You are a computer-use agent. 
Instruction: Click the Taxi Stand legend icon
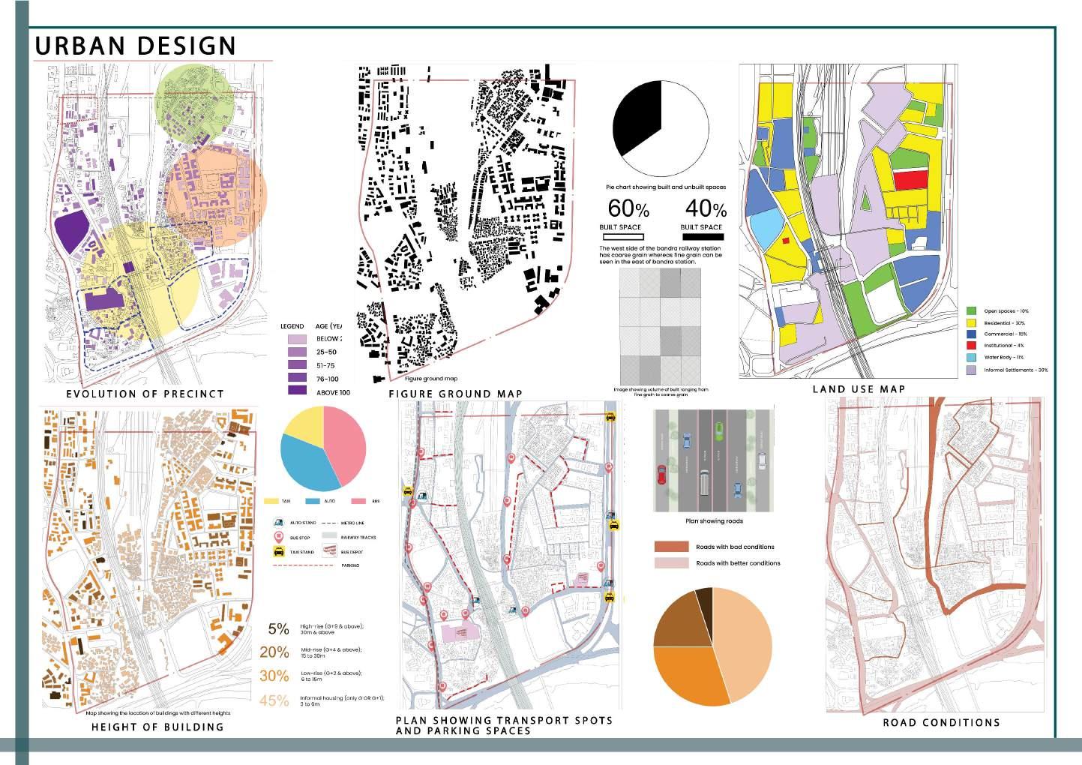(279, 551)
